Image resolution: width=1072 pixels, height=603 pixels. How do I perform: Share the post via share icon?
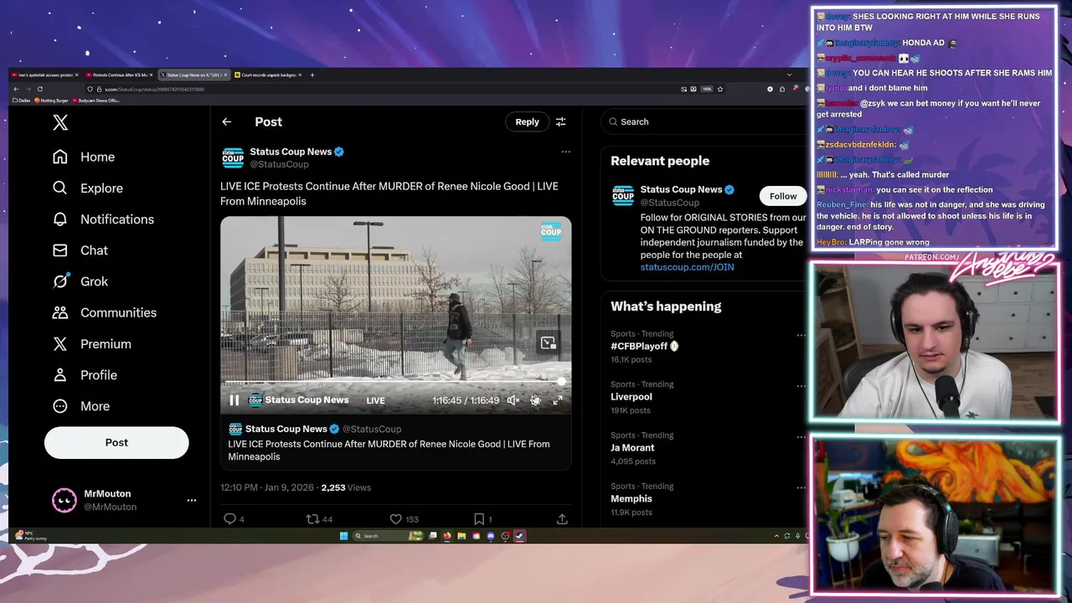tap(562, 519)
